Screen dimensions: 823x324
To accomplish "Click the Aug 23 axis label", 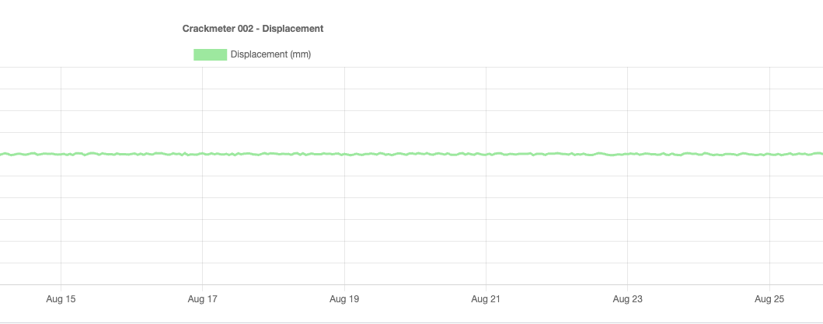I will (x=628, y=298).
